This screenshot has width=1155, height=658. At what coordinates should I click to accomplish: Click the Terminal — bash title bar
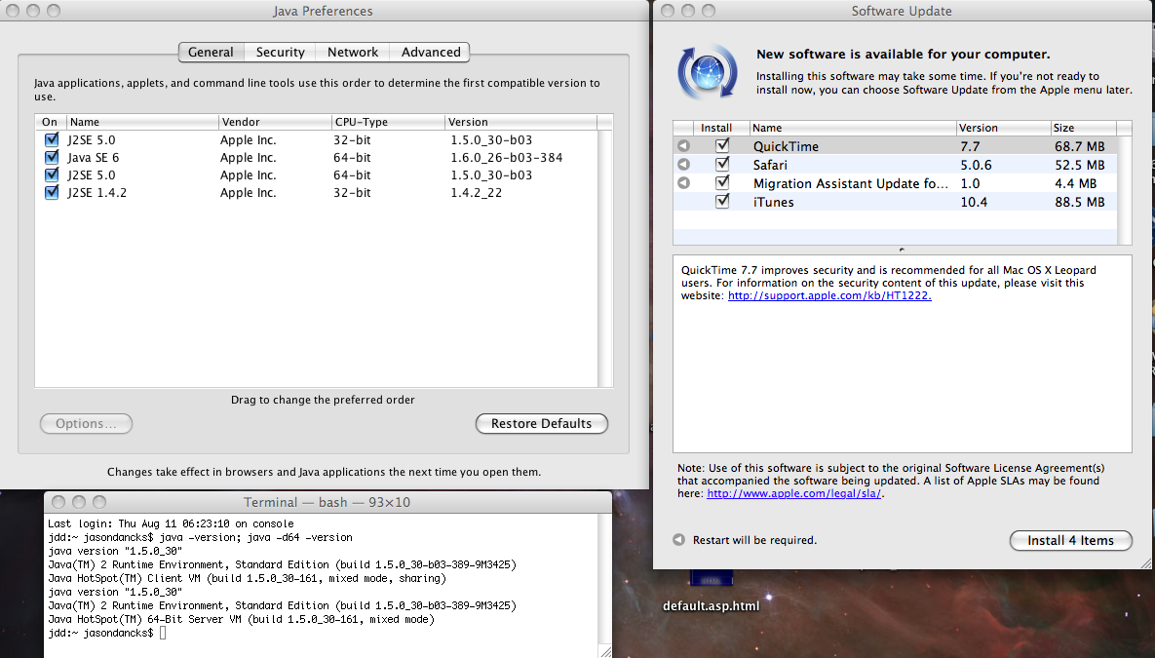click(327, 503)
